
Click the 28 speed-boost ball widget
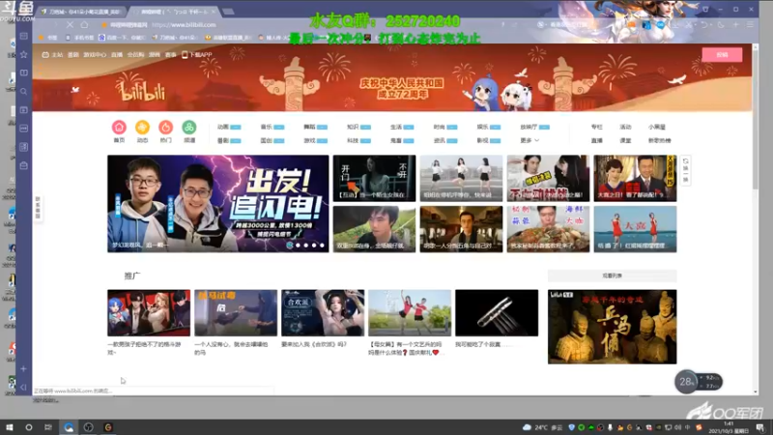click(685, 382)
